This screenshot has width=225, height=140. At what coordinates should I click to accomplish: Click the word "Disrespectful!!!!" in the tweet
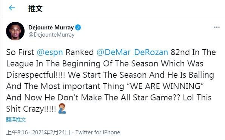(x=35, y=75)
